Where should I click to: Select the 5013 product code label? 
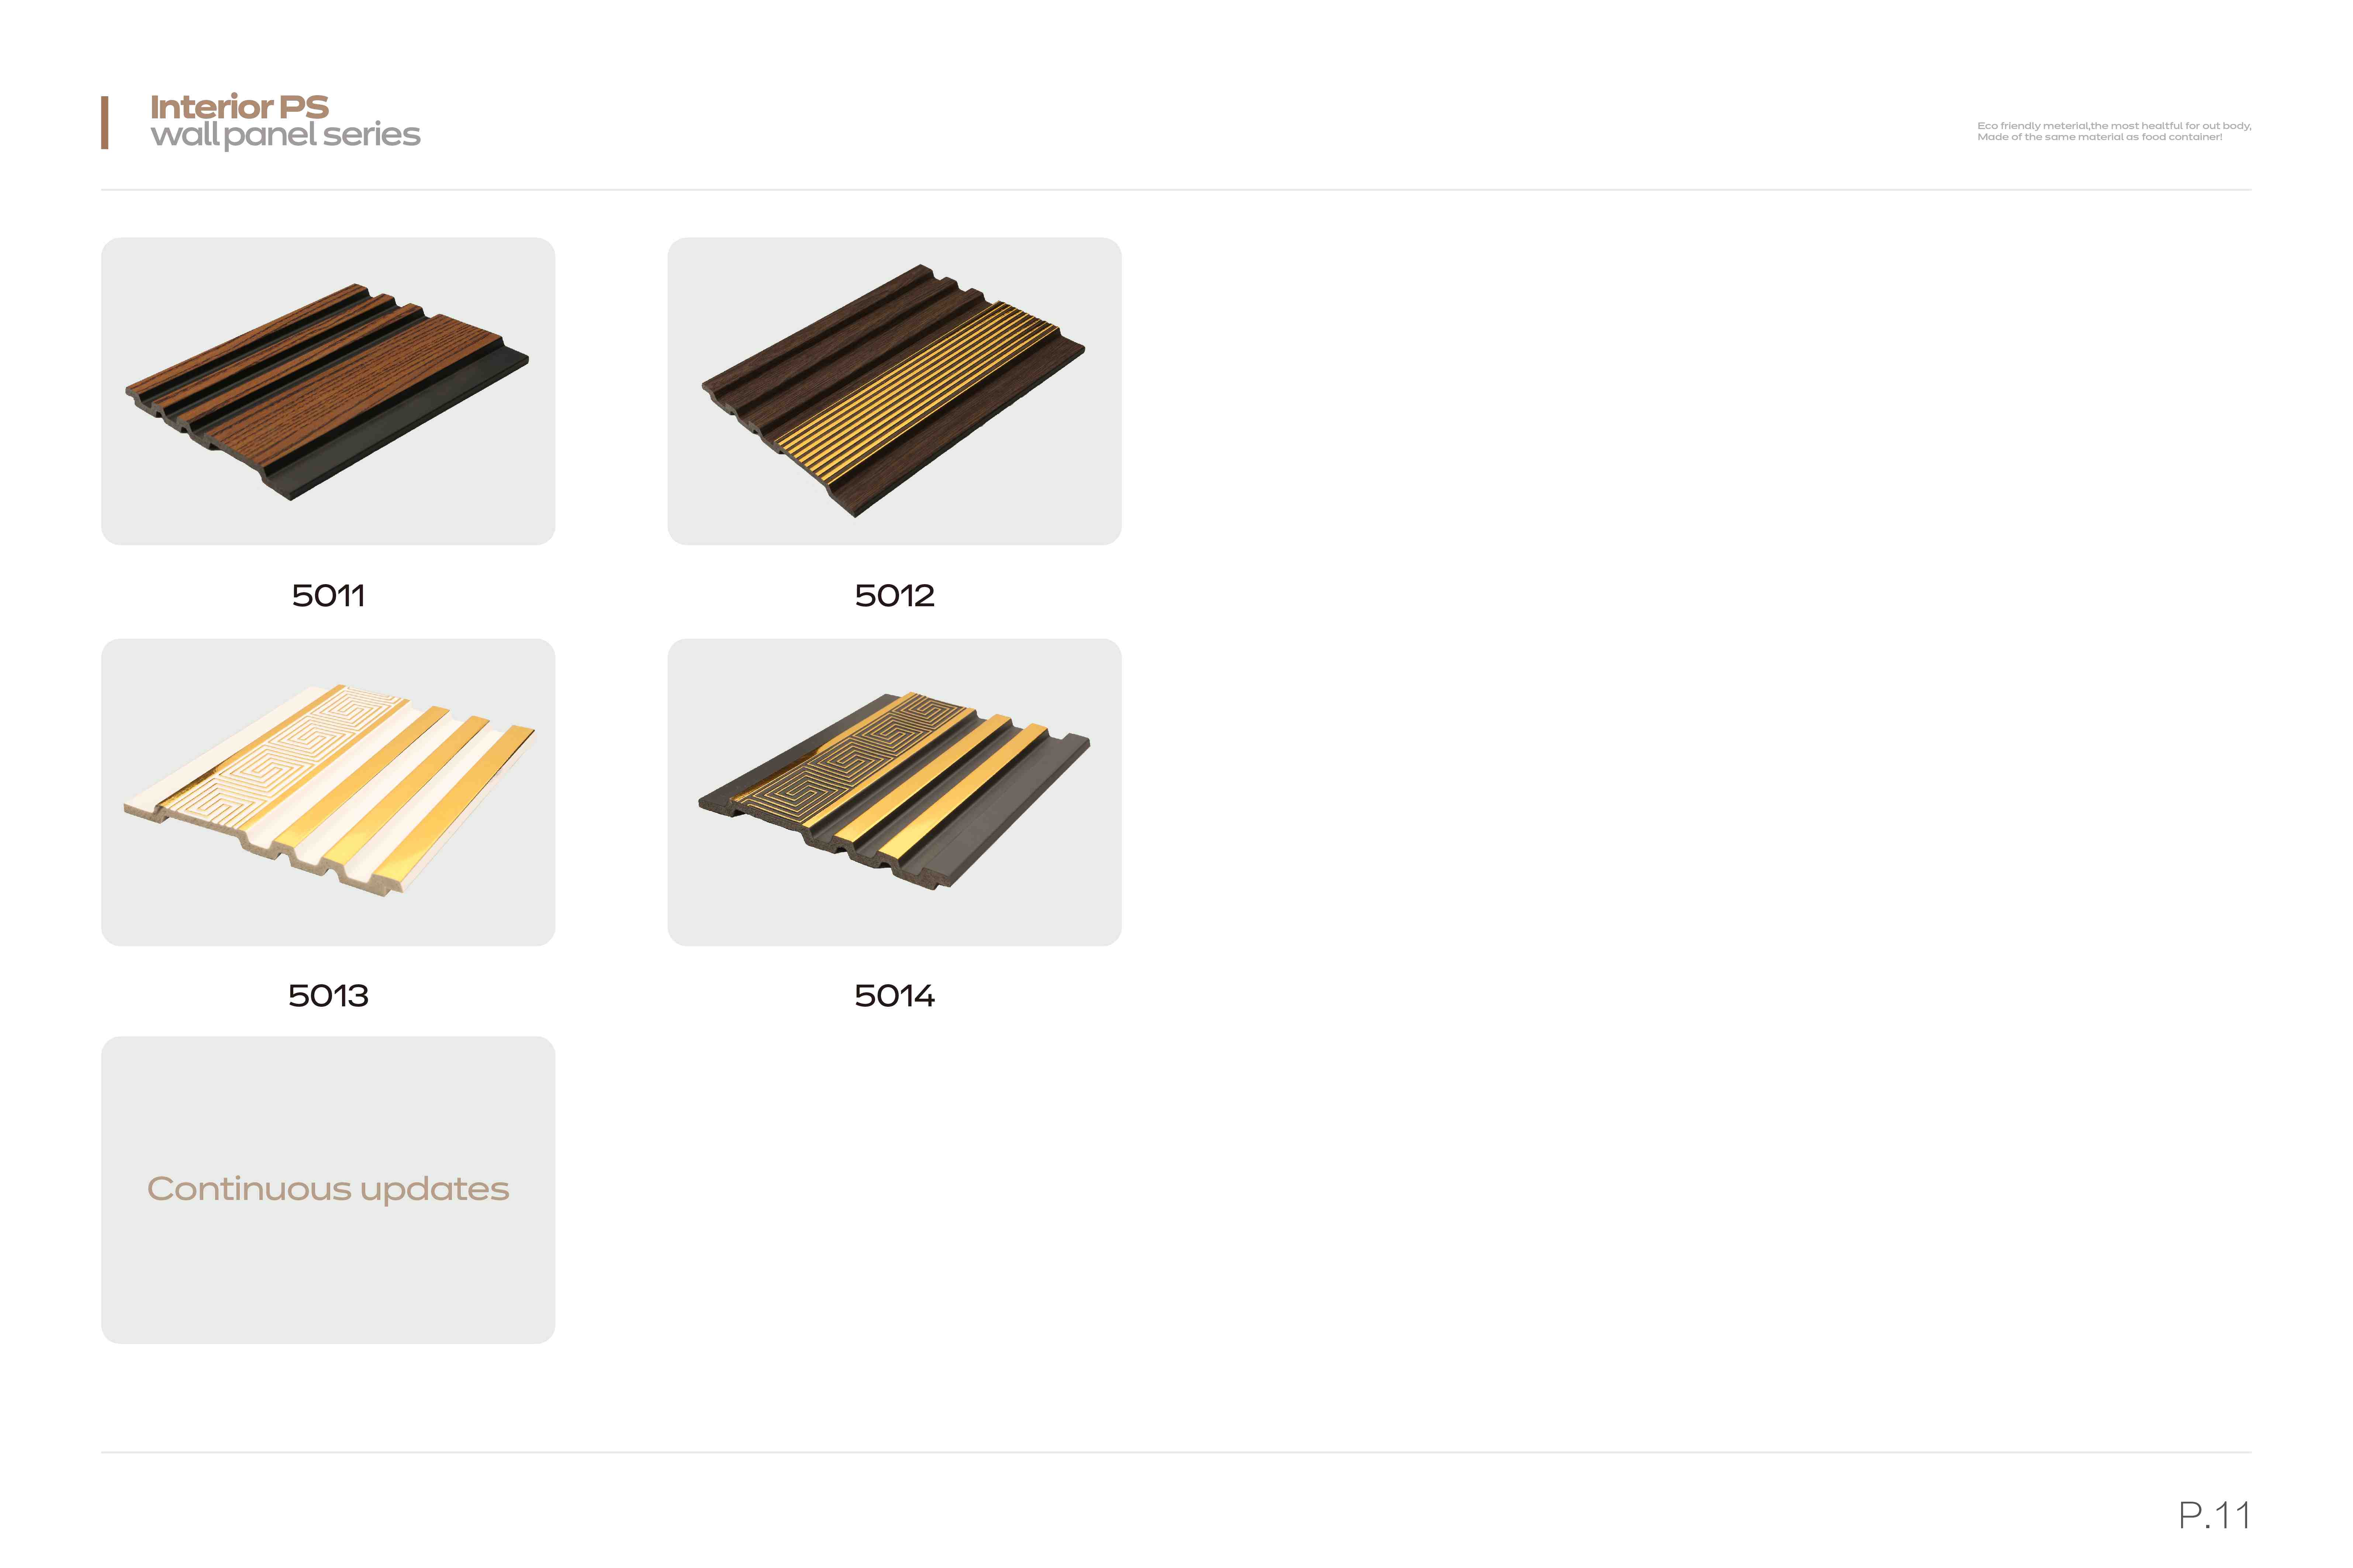coord(328,996)
